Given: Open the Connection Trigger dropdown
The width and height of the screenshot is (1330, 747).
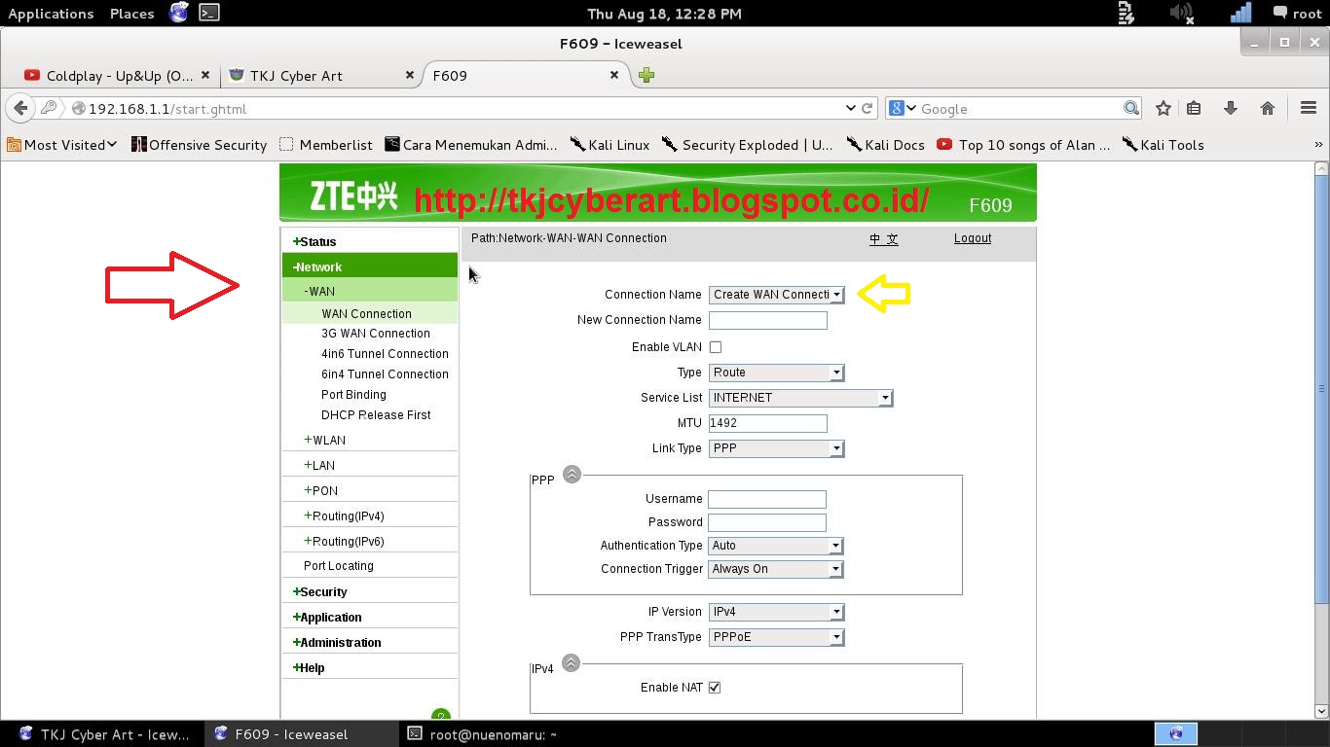Looking at the screenshot, I should pyautogui.click(x=775, y=569).
